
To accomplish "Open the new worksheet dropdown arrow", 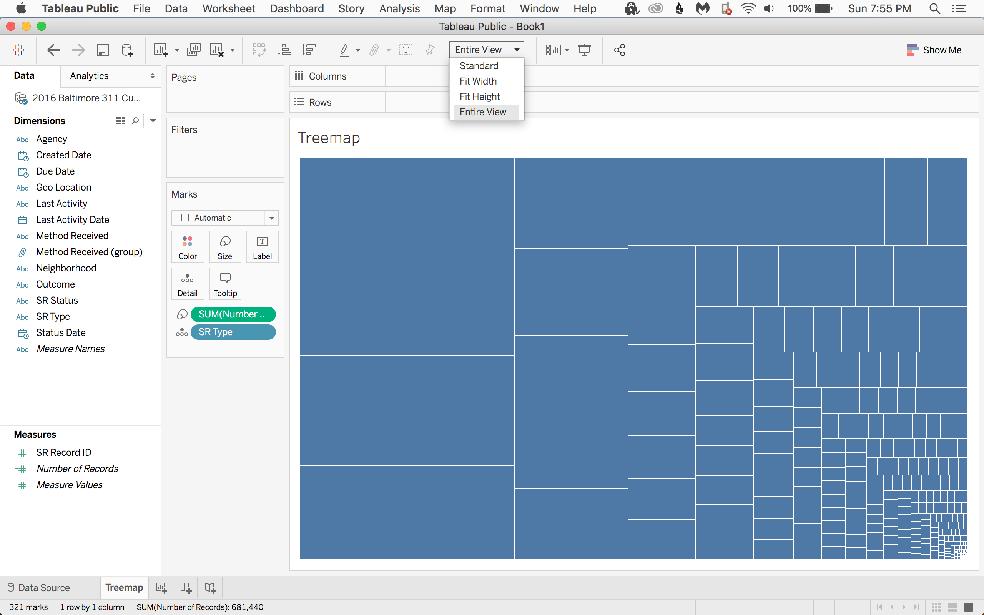I will coord(177,50).
